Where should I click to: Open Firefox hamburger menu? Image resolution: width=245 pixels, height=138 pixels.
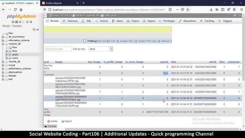(x=242, y=10)
